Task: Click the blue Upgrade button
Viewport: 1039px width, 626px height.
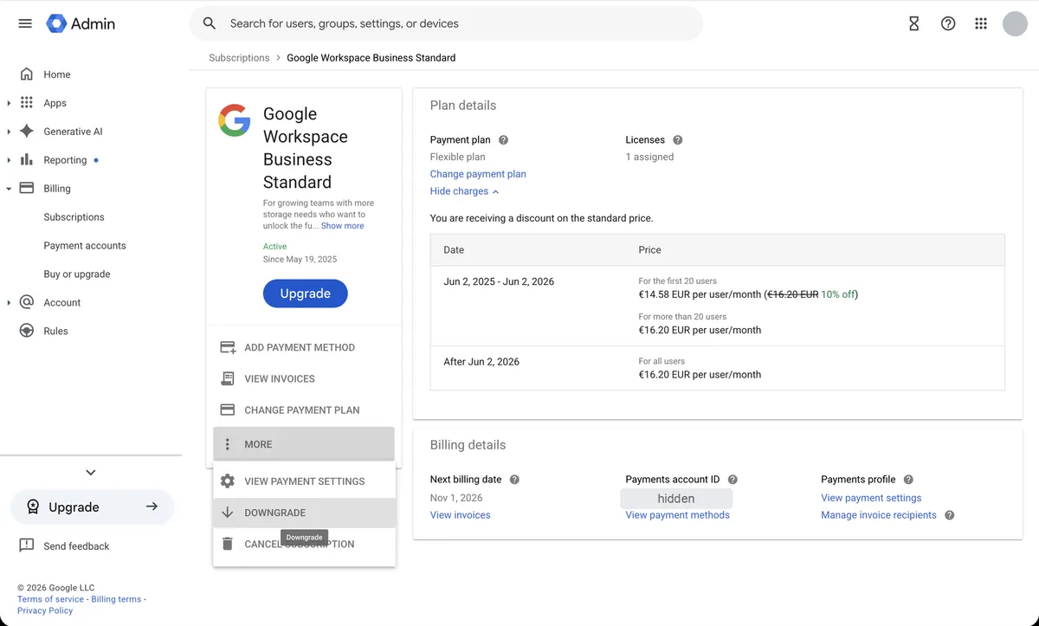Action: 305,294
